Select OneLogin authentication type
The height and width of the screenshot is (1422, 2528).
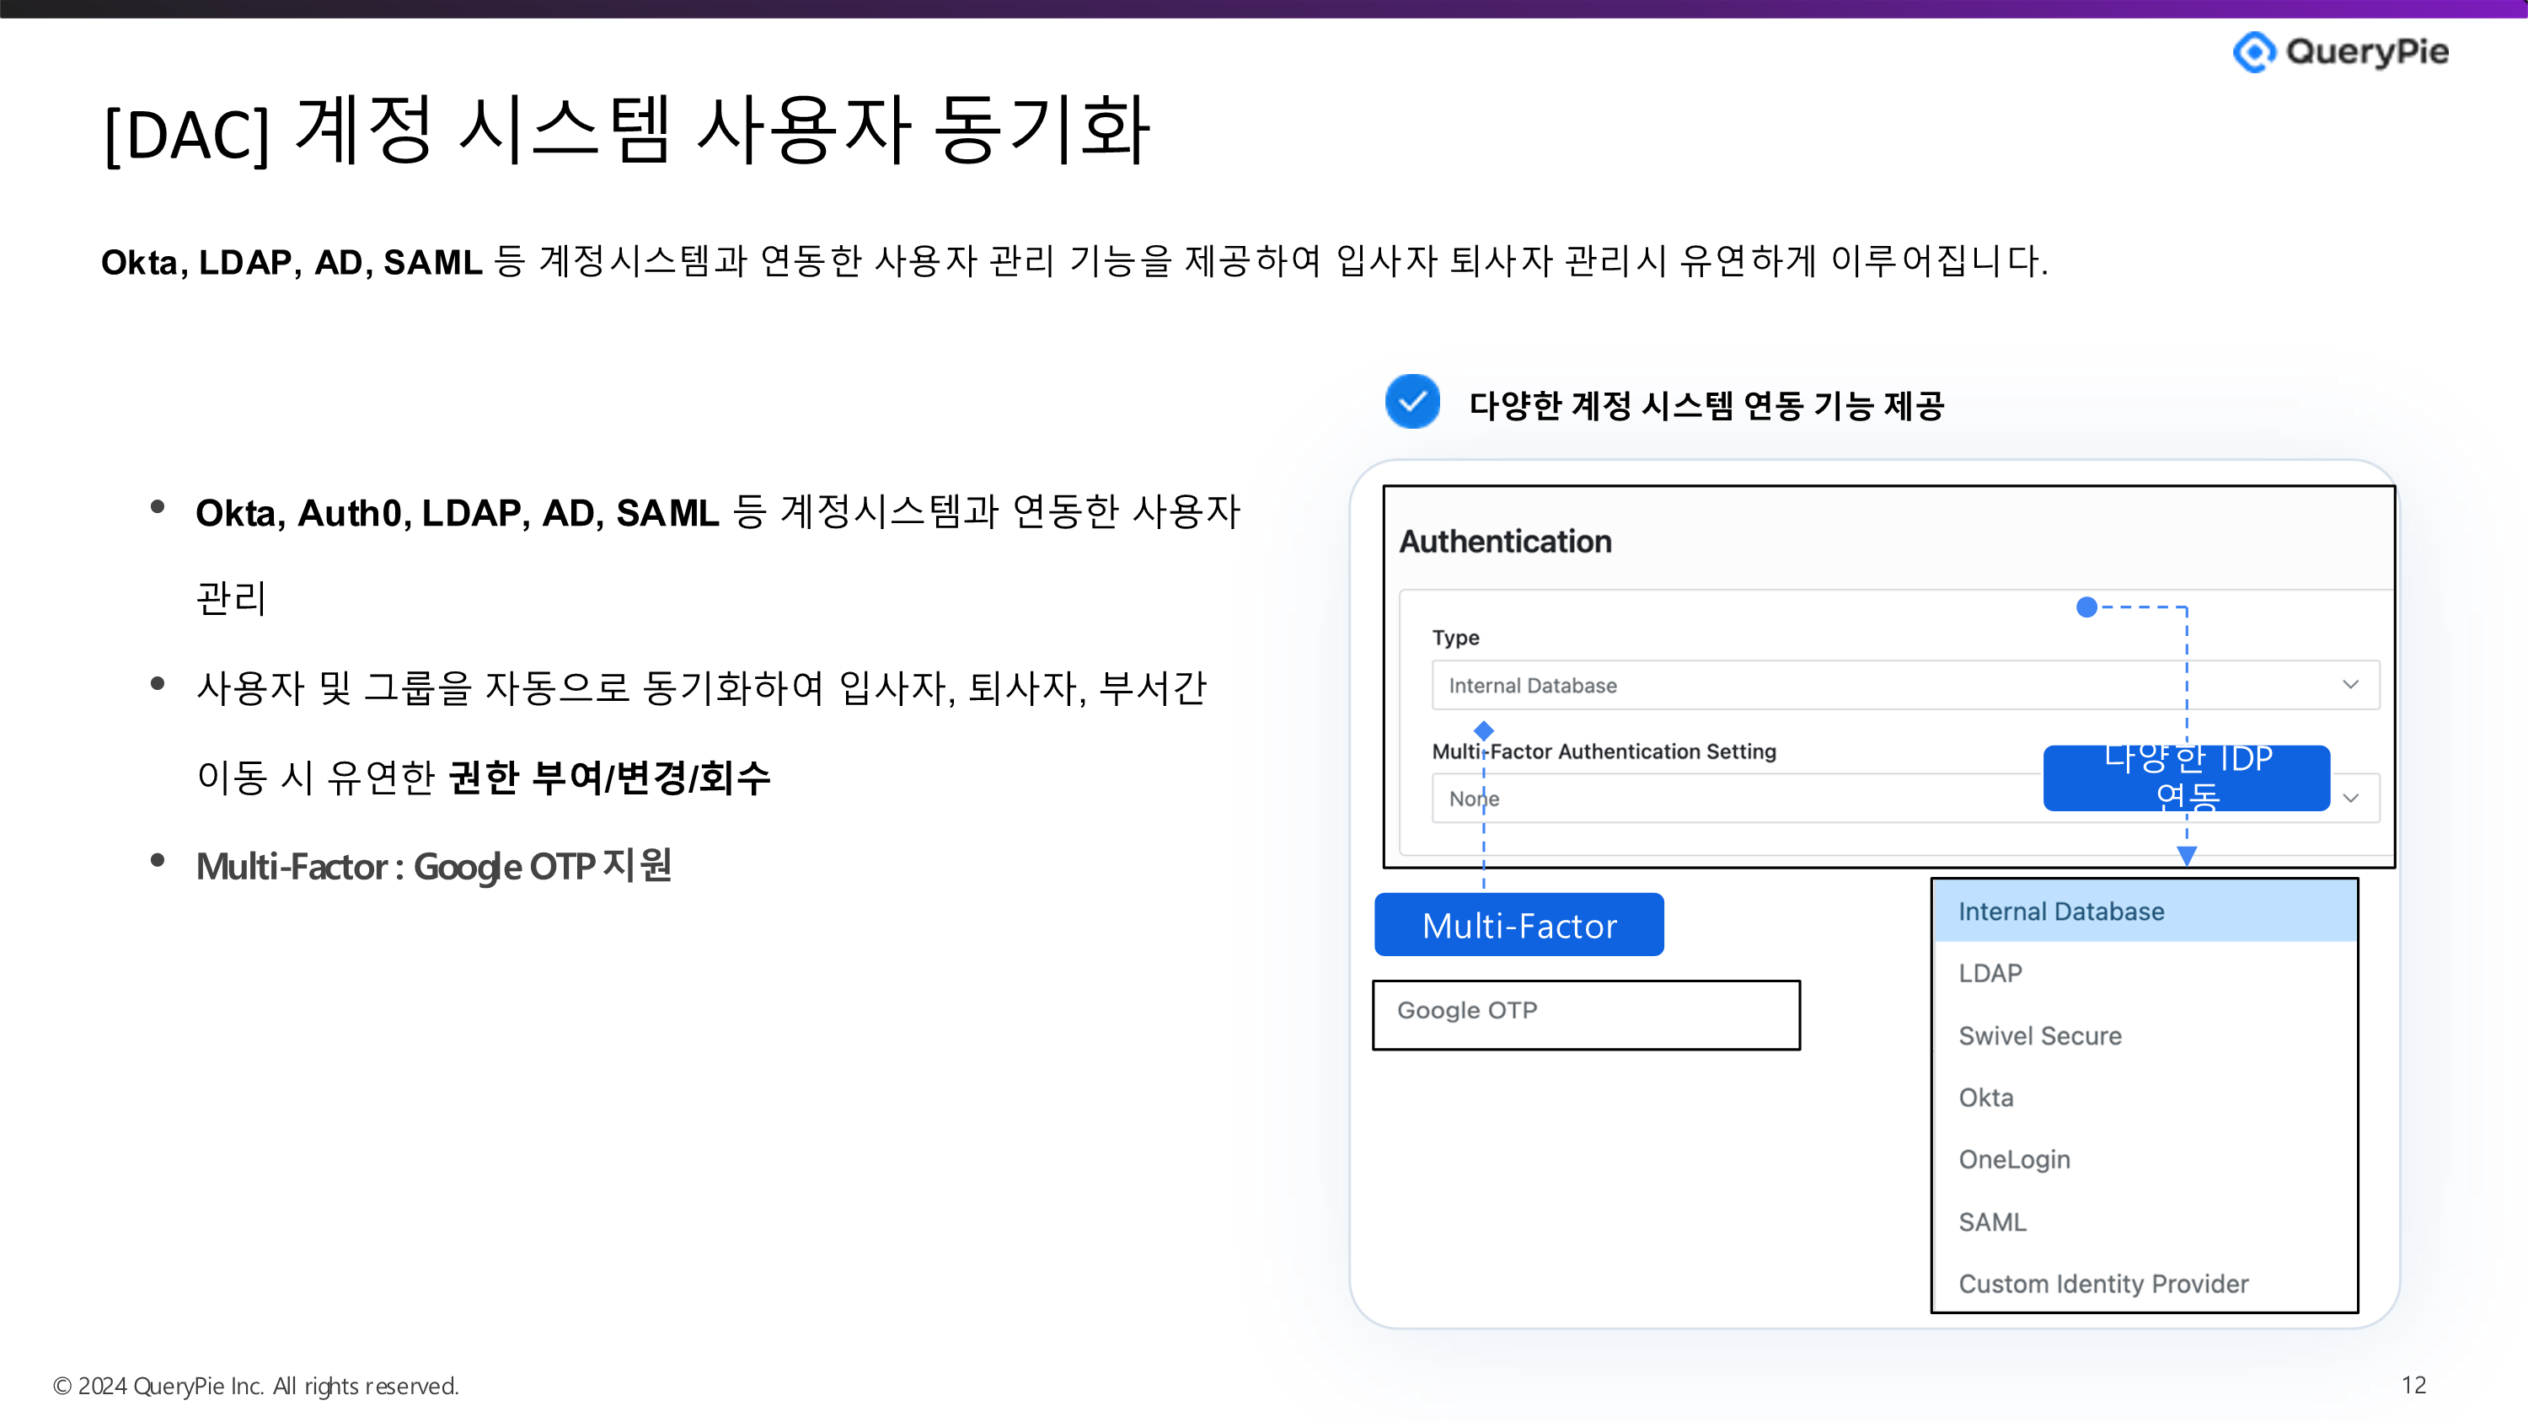(2014, 1159)
